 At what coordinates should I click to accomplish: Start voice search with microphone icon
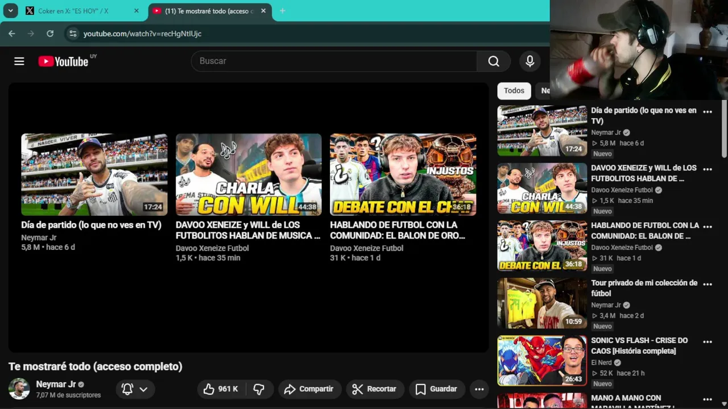pyautogui.click(x=530, y=61)
